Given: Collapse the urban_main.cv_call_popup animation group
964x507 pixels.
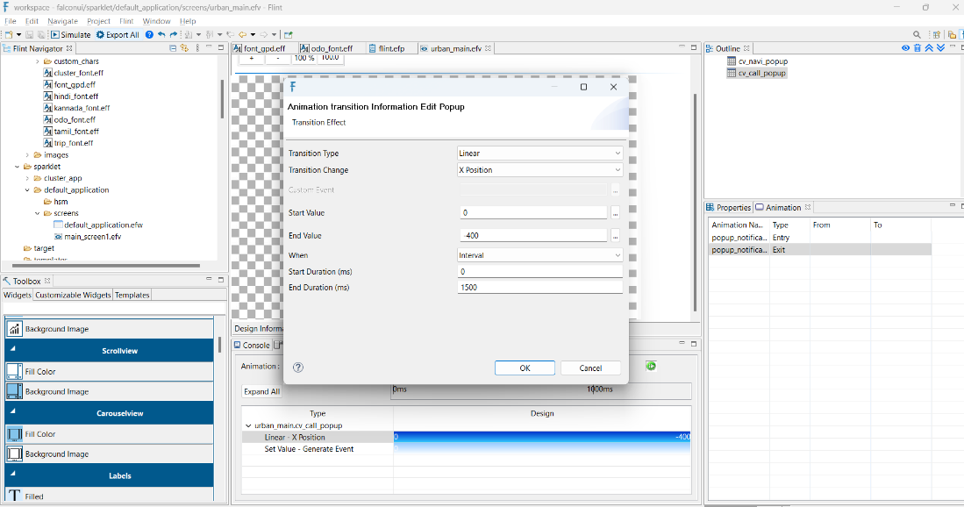Looking at the screenshot, I should (247, 425).
